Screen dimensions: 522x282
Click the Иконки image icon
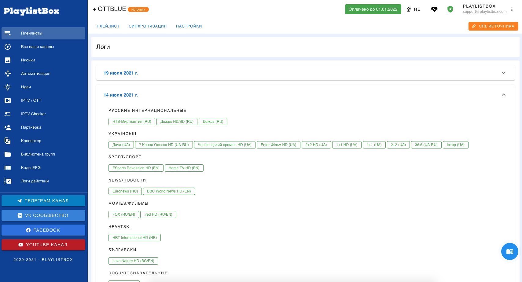pyautogui.click(x=8, y=60)
